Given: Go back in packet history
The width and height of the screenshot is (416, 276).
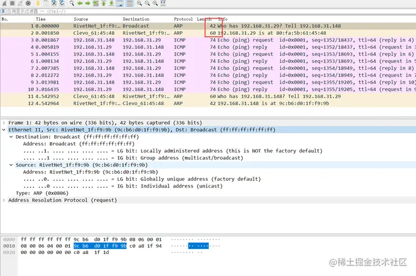Looking at the screenshot, I should pyautogui.click(x=80, y=3).
